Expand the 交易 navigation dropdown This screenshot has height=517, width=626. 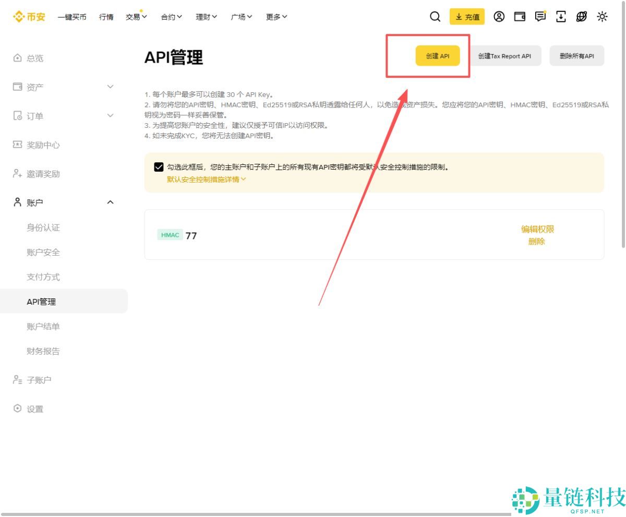[136, 17]
